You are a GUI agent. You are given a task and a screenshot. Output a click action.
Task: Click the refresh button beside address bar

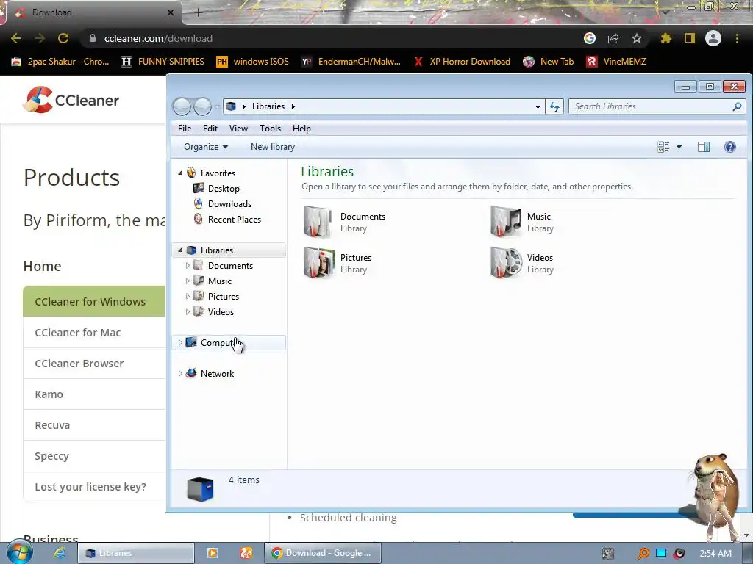pyautogui.click(x=554, y=106)
